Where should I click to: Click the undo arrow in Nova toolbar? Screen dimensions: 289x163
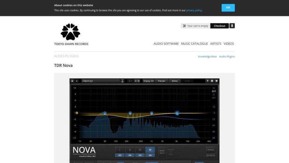[x=72, y=81]
